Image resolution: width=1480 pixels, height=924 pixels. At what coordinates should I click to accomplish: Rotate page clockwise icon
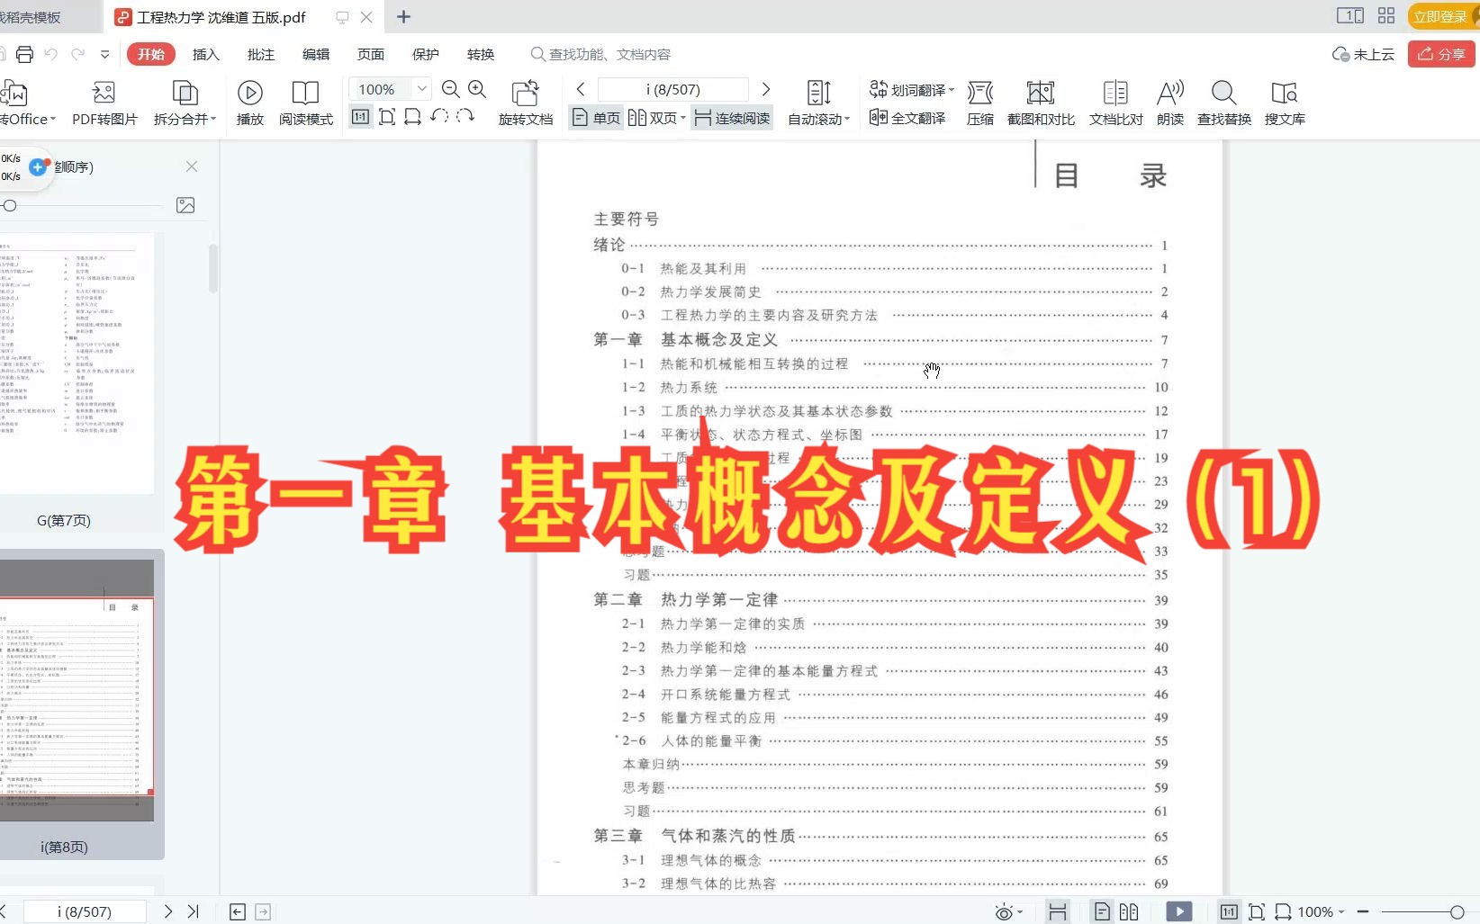(x=465, y=117)
